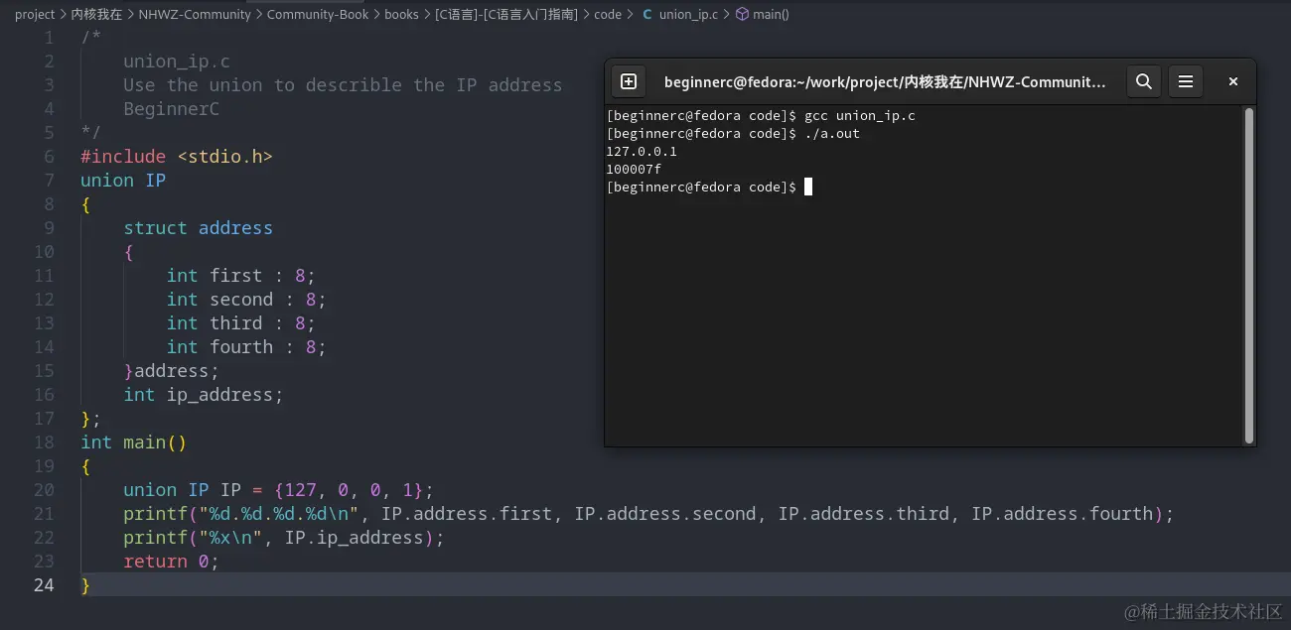1291x630 pixels.
Task: Click the C file icon in breadcrumbs
Action: coord(647,15)
